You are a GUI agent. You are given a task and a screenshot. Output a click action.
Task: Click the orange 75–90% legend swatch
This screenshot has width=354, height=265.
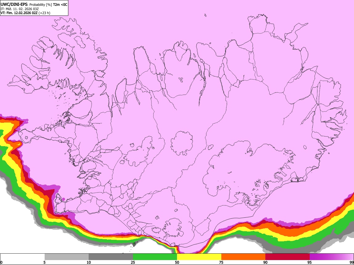tap(243, 257)
